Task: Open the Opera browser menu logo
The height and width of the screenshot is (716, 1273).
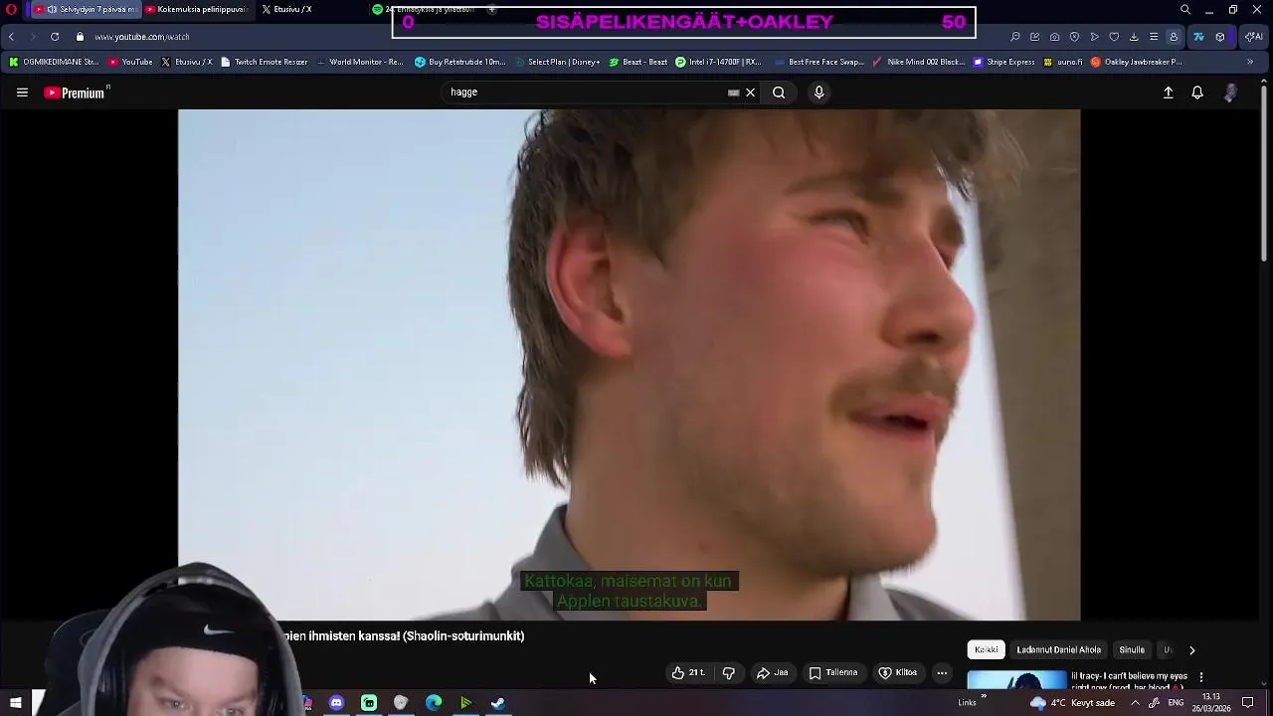Action: tap(11, 9)
